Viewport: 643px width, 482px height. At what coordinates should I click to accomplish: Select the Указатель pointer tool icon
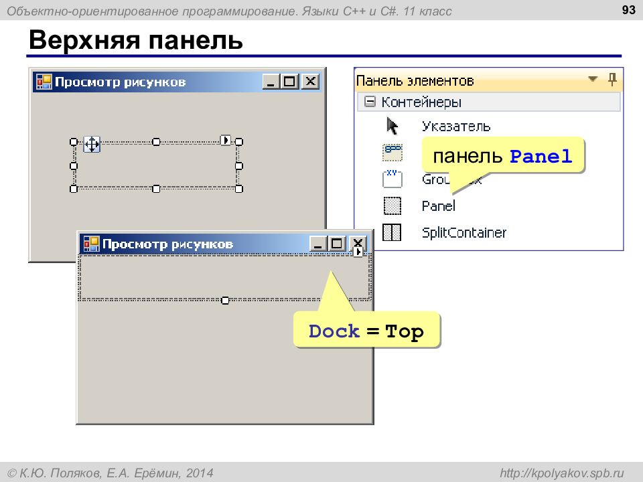(x=392, y=127)
